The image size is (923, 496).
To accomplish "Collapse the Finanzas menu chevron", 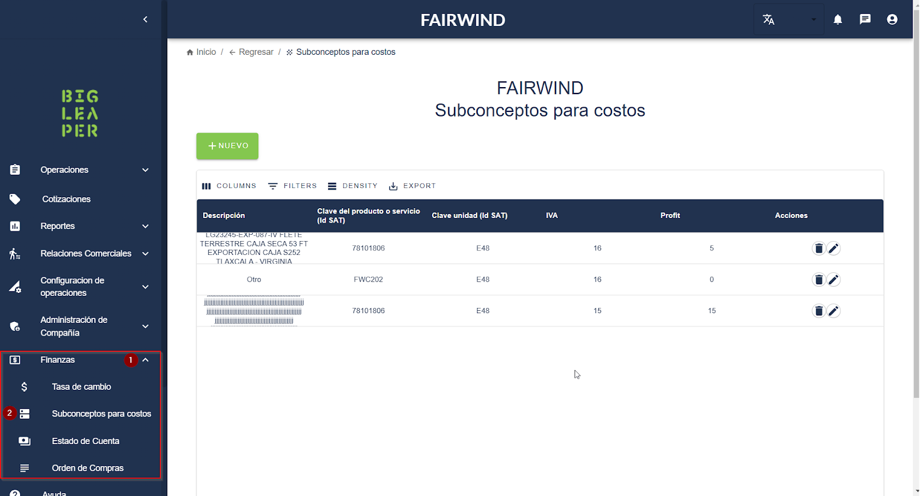I will pos(145,360).
